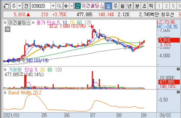Toggle the checkbox beside Band Width indicator
This screenshot has height=118, width=181.
point(5,93)
